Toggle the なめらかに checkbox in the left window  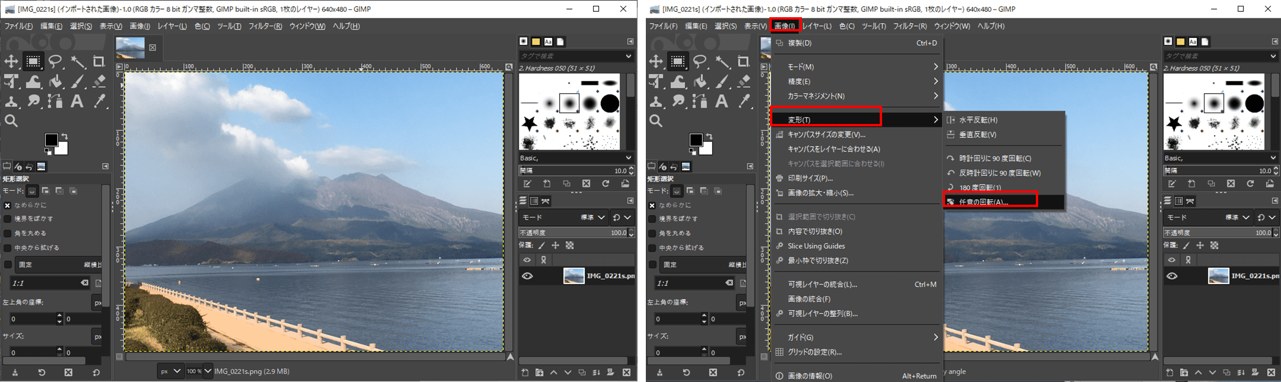click(x=8, y=205)
